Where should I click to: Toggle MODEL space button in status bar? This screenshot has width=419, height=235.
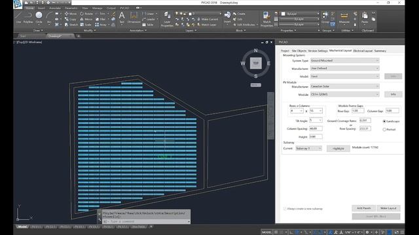click(266, 232)
